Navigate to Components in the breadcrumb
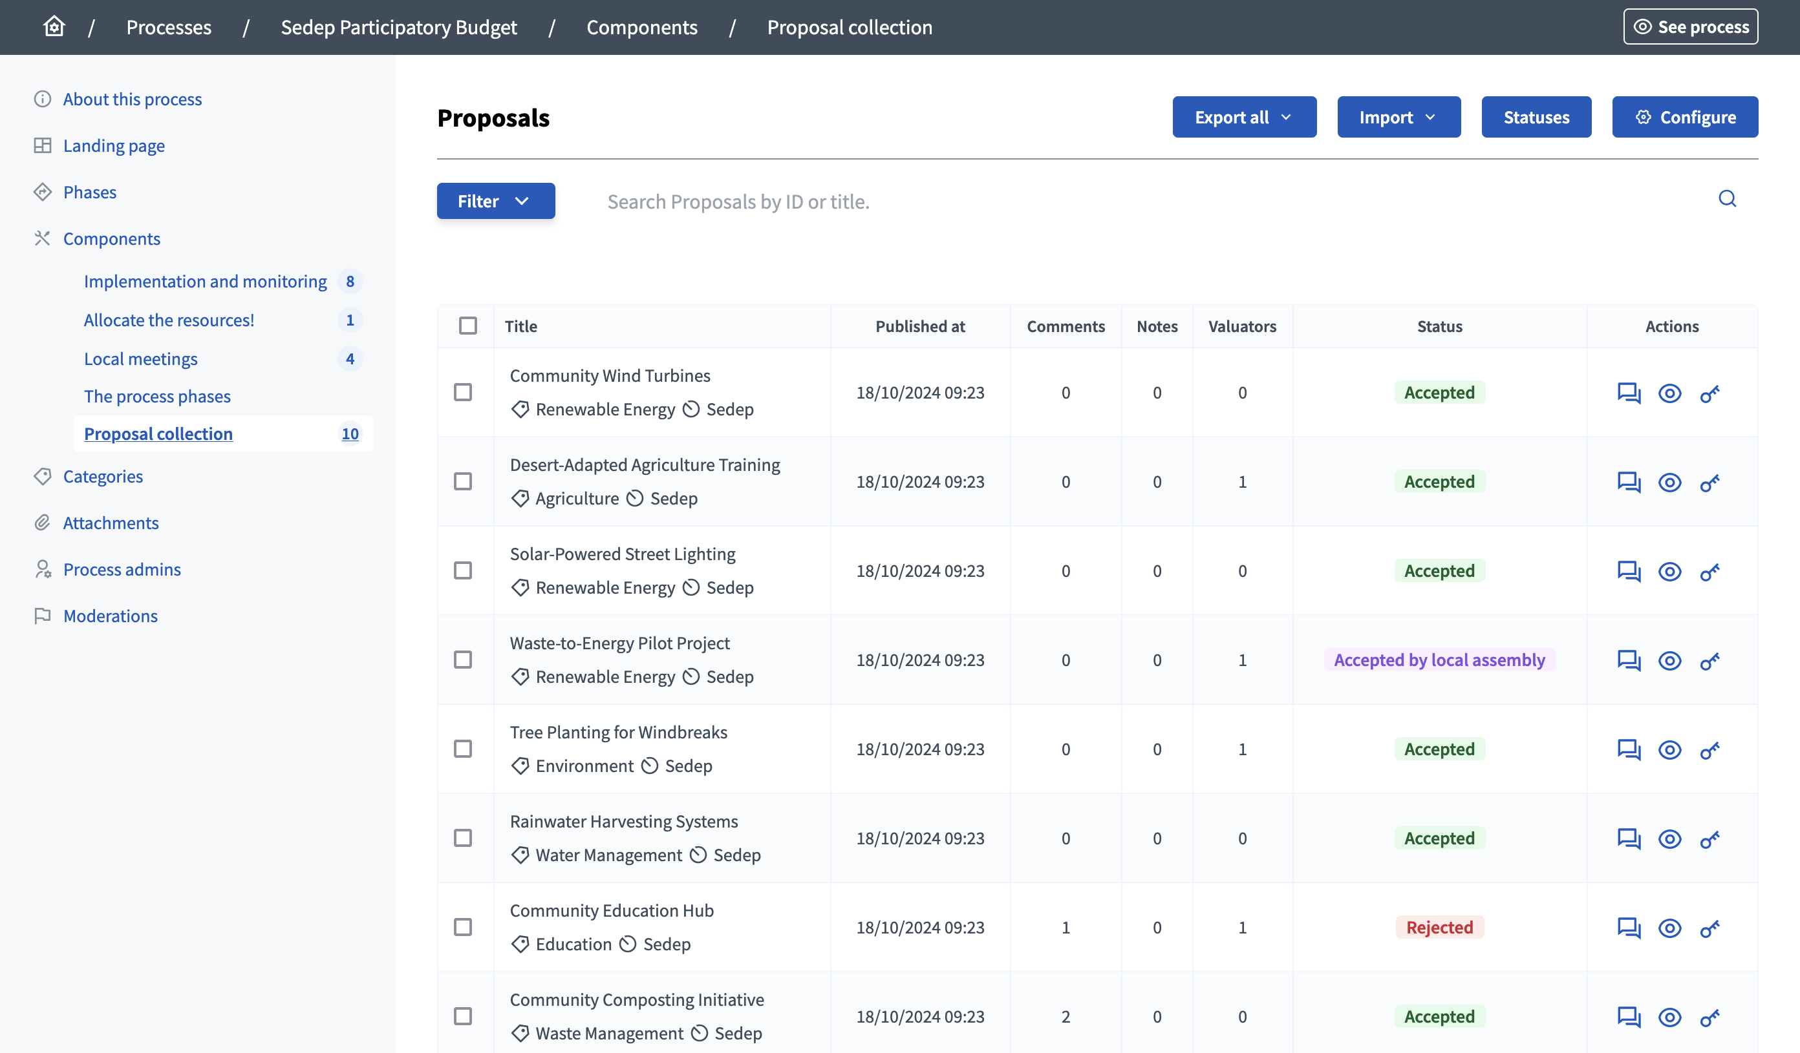The image size is (1800, 1053). point(641,27)
